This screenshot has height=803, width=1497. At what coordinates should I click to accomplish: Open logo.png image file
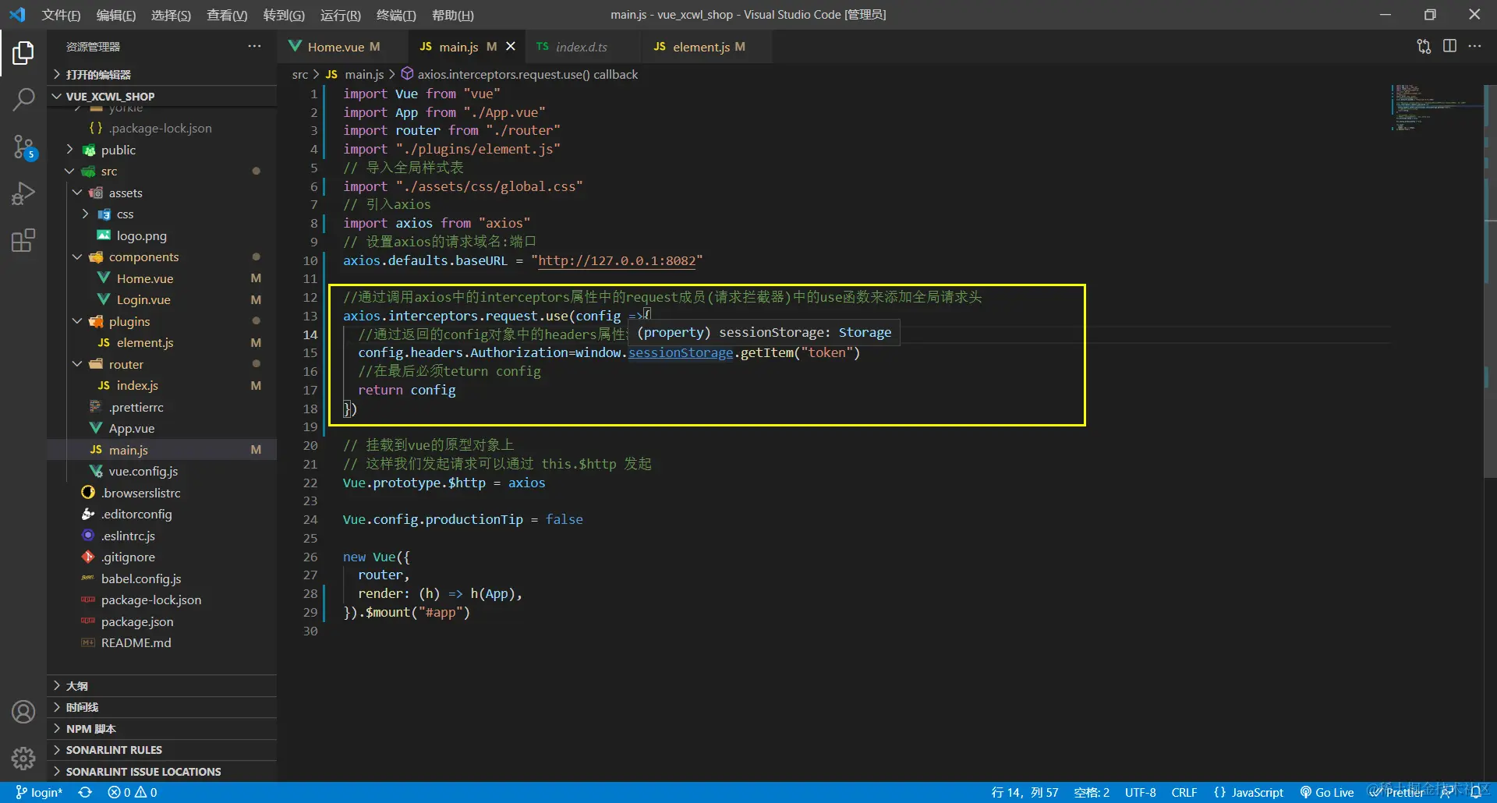point(141,235)
